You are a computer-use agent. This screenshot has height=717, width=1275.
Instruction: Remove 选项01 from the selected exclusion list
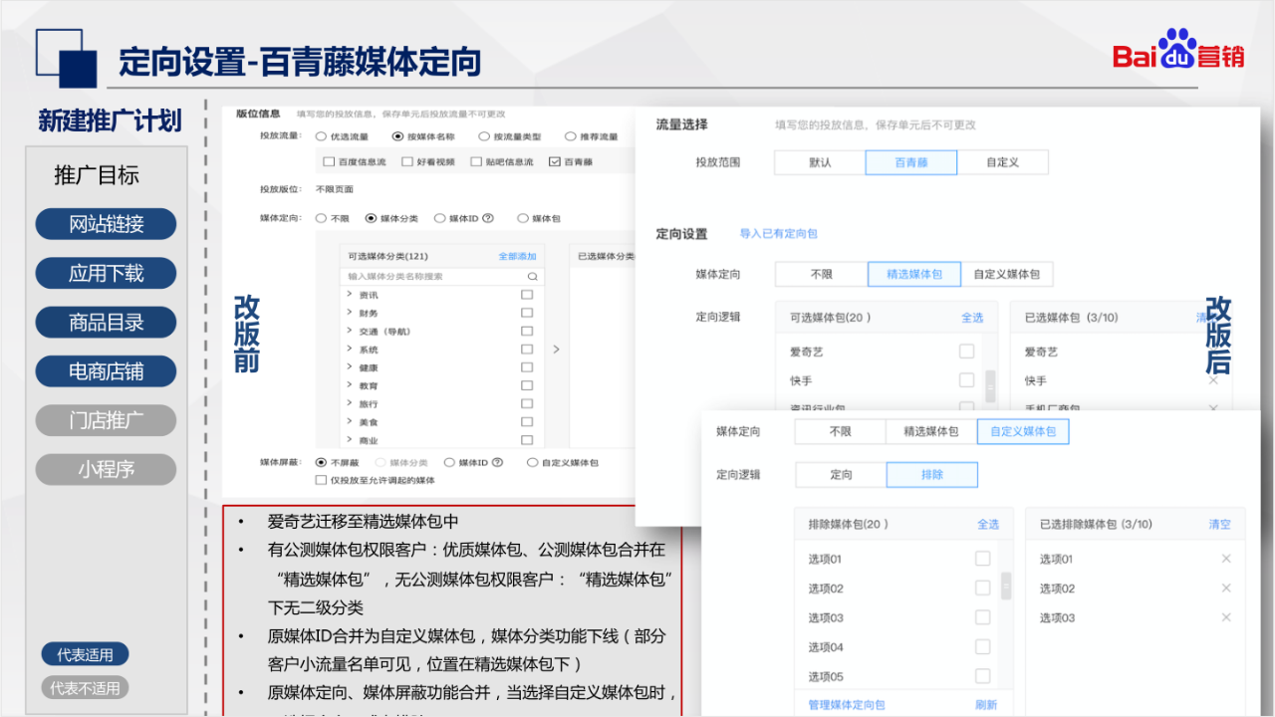coord(1226,559)
